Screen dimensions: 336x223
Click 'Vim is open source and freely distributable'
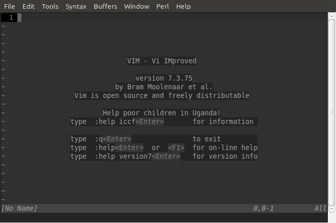pyautogui.click(x=162, y=95)
